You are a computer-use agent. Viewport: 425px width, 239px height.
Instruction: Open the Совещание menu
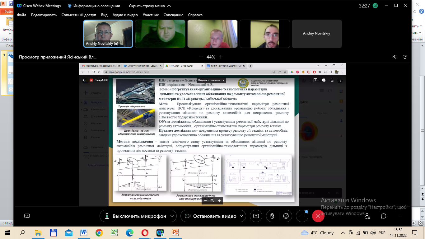[174, 15]
